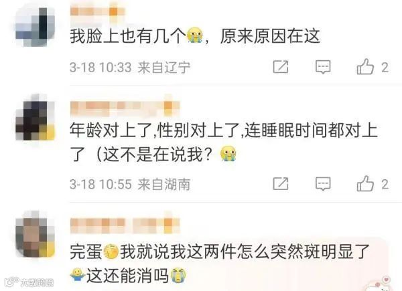Reply to the comment posted at 10:55

point(323,184)
